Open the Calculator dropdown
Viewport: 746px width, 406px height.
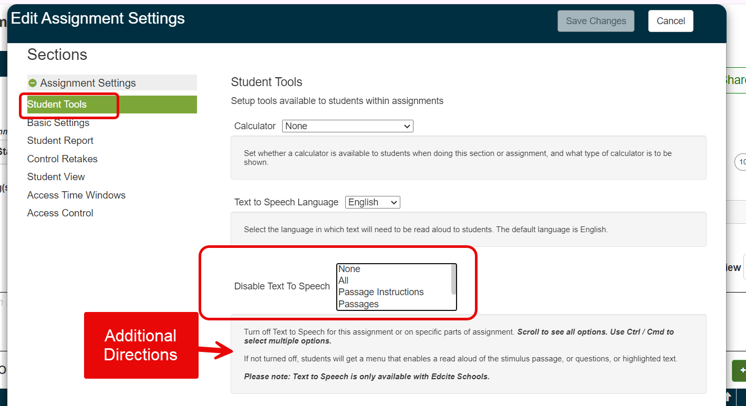(x=348, y=126)
